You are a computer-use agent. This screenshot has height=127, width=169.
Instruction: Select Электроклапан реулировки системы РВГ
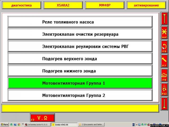click(x=80, y=47)
